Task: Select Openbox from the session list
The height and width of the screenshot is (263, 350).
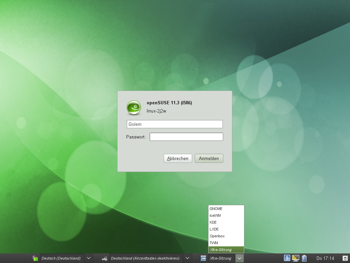Action: click(x=217, y=236)
